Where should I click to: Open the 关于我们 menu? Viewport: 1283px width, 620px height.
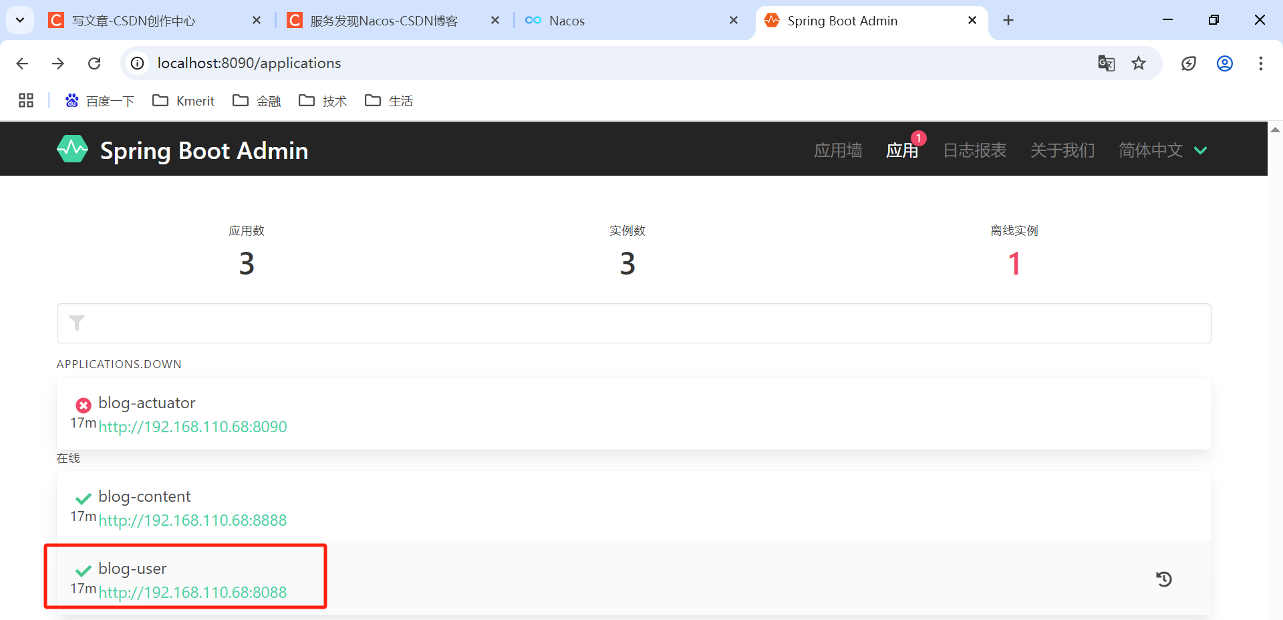point(1062,150)
